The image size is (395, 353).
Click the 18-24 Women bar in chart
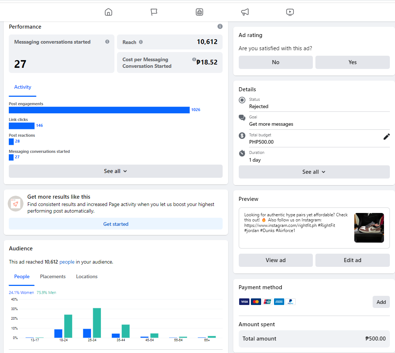click(x=58, y=333)
